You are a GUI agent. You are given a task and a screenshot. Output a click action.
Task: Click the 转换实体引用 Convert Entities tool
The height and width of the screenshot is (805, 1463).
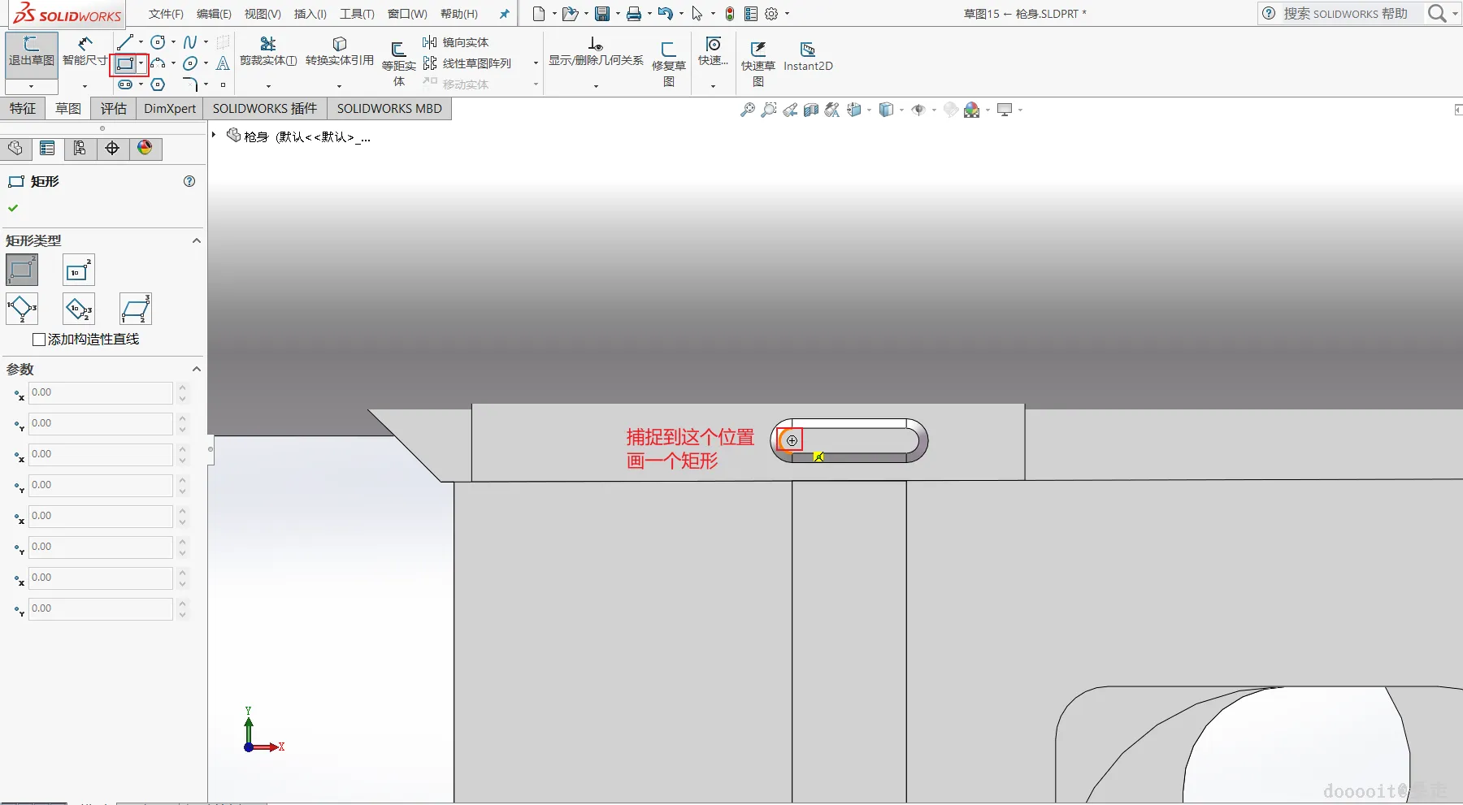(340, 51)
